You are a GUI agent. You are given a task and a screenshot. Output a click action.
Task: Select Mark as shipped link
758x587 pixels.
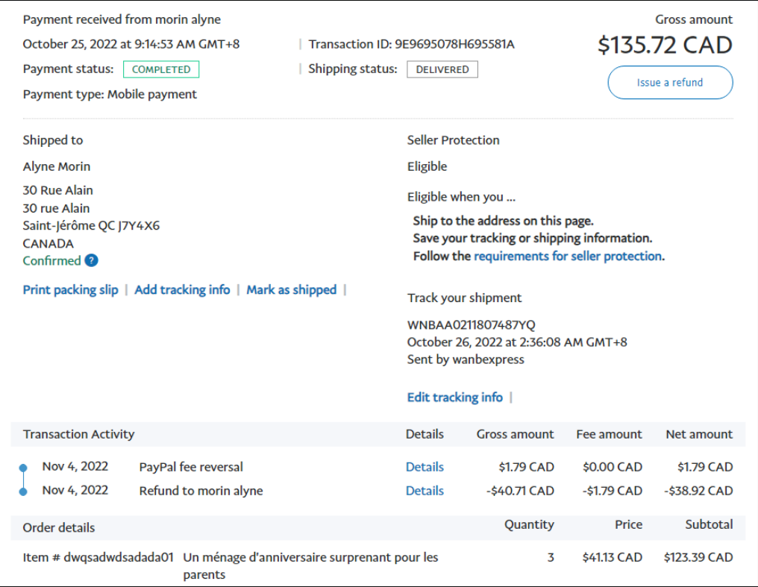pyautogui.click(x=291, y=289)
